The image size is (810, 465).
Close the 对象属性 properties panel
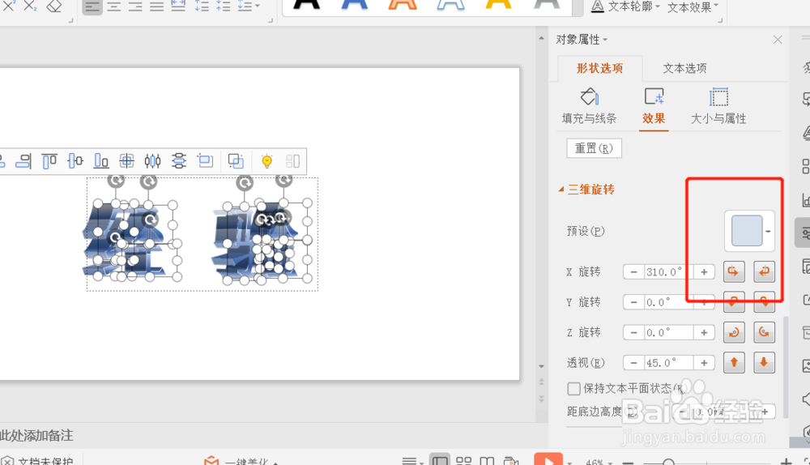pyautogui.click(x=778, y=40)
